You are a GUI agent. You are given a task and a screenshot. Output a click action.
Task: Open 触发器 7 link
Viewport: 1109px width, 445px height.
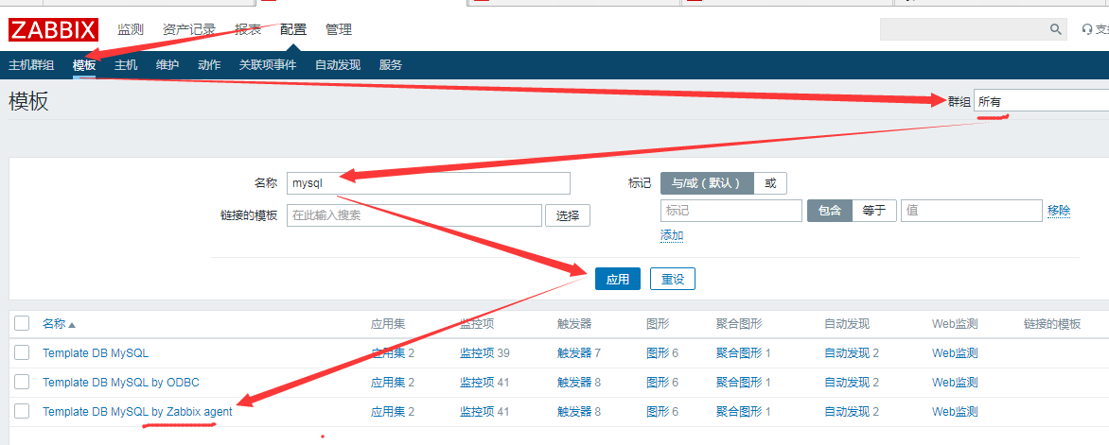coord(574,353)
